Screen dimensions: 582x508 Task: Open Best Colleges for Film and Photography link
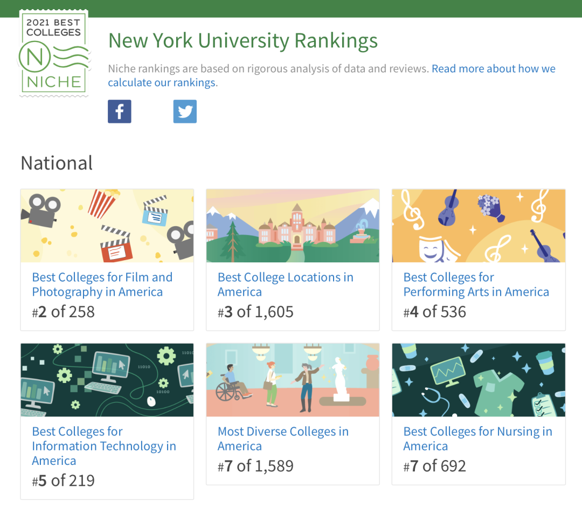click(102, 284)
